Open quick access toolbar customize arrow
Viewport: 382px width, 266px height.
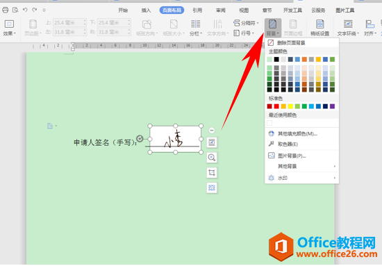pos(44,10)
